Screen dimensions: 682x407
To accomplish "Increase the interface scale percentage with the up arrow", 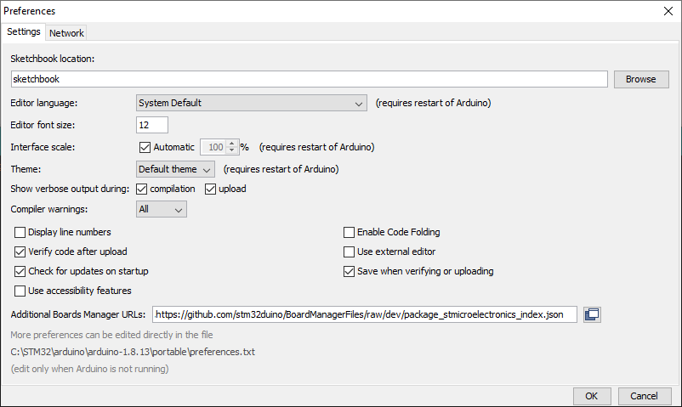I will [232, 143].
